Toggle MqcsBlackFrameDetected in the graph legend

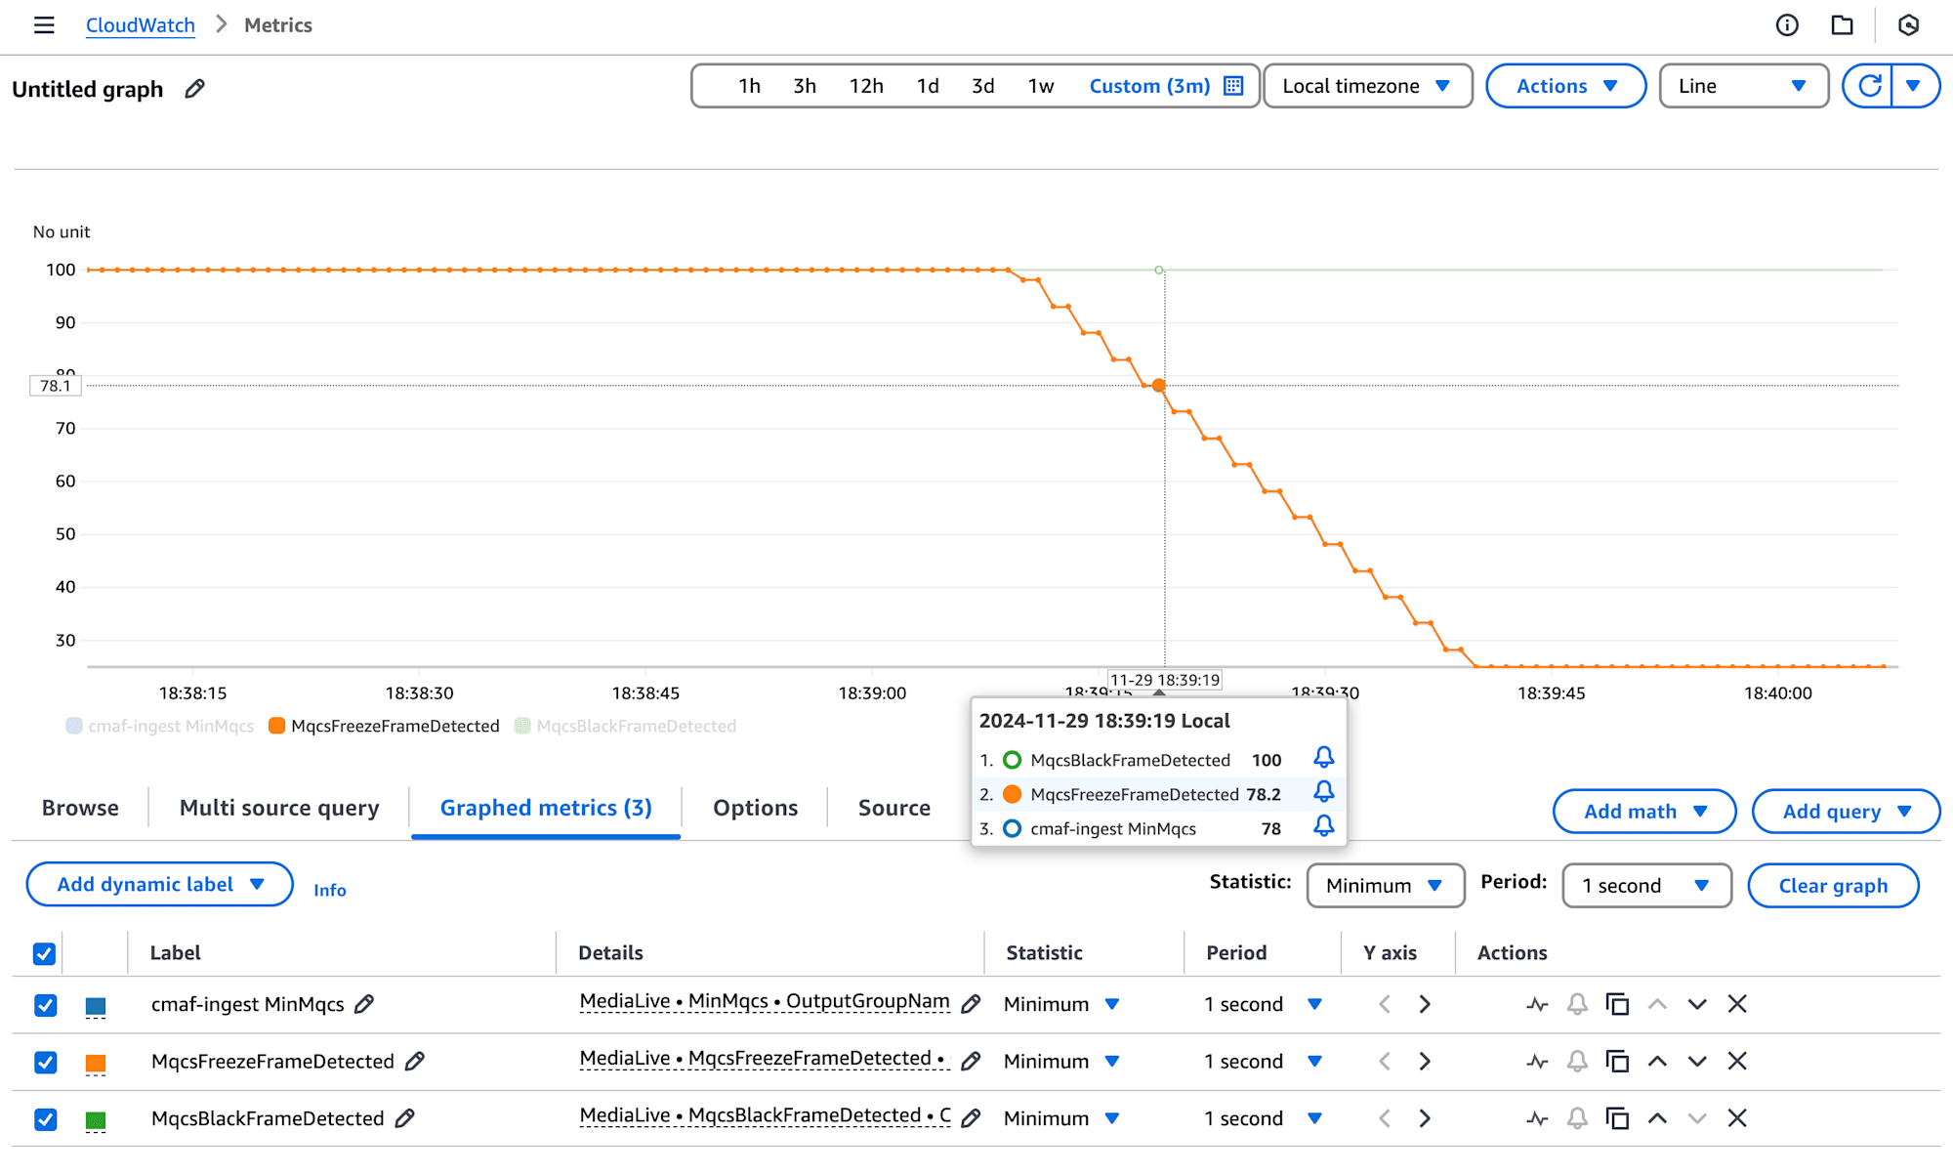(x=625, y=726)
